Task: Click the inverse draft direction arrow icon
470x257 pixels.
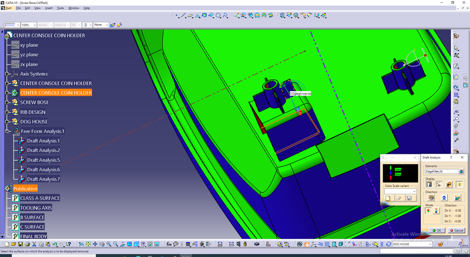Action: point(444,198)
